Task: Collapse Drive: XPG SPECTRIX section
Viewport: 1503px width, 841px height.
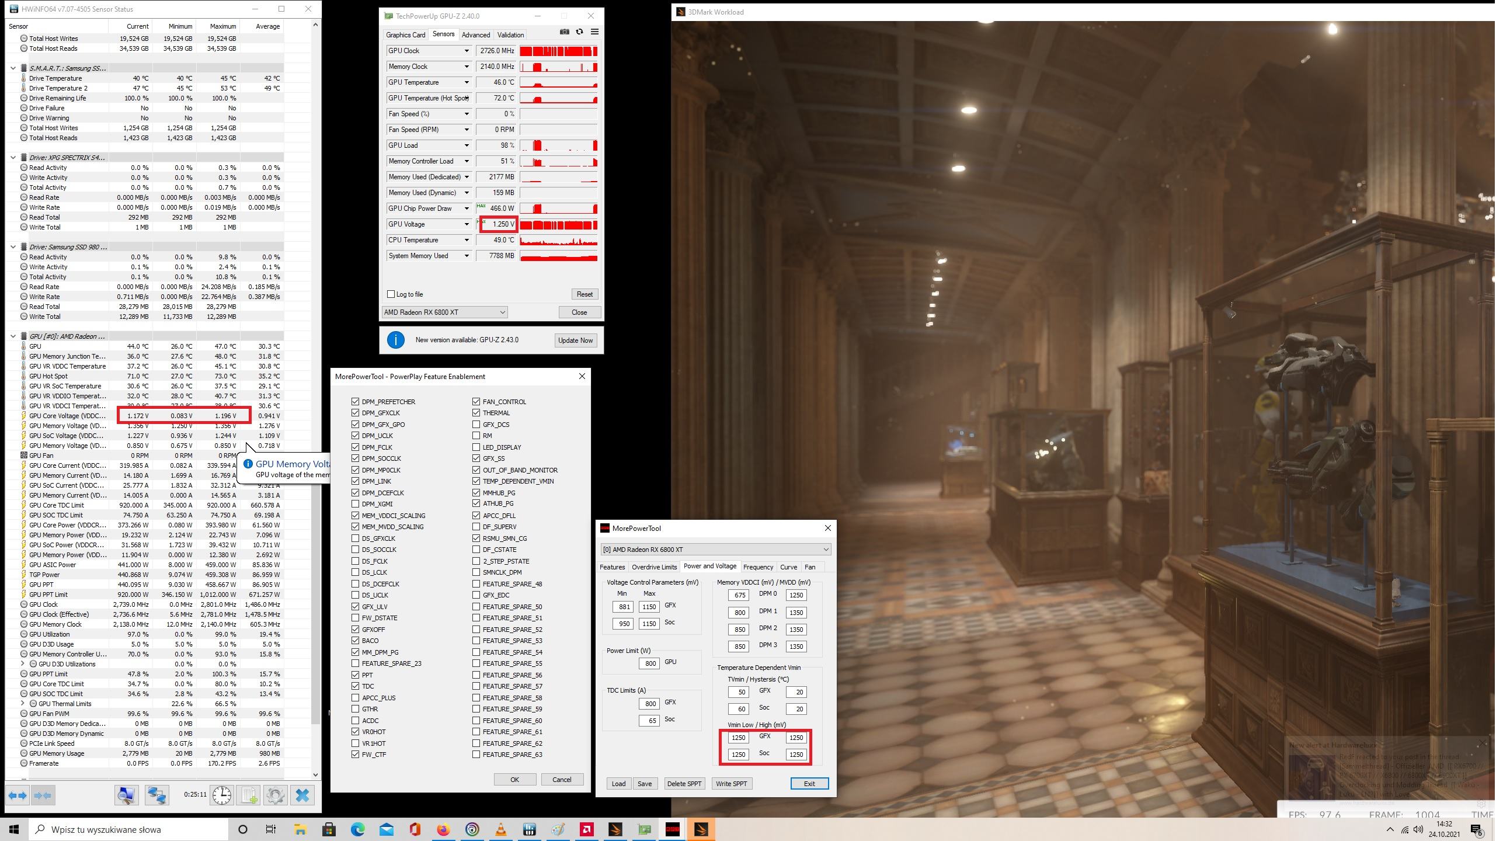Action: pyautogui.click(x=13, y=158)
